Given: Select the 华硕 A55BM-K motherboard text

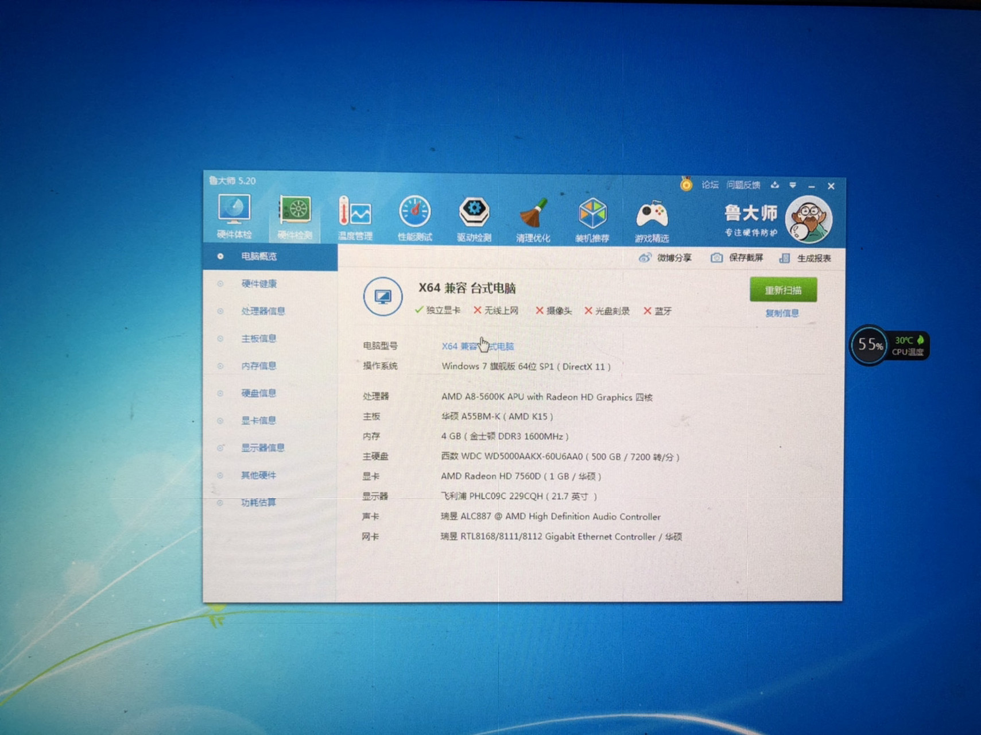Looking at the screenshot, I should pos(497,416).
